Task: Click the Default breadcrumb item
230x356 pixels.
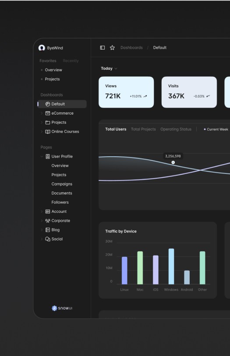Action: pos(160,48)
